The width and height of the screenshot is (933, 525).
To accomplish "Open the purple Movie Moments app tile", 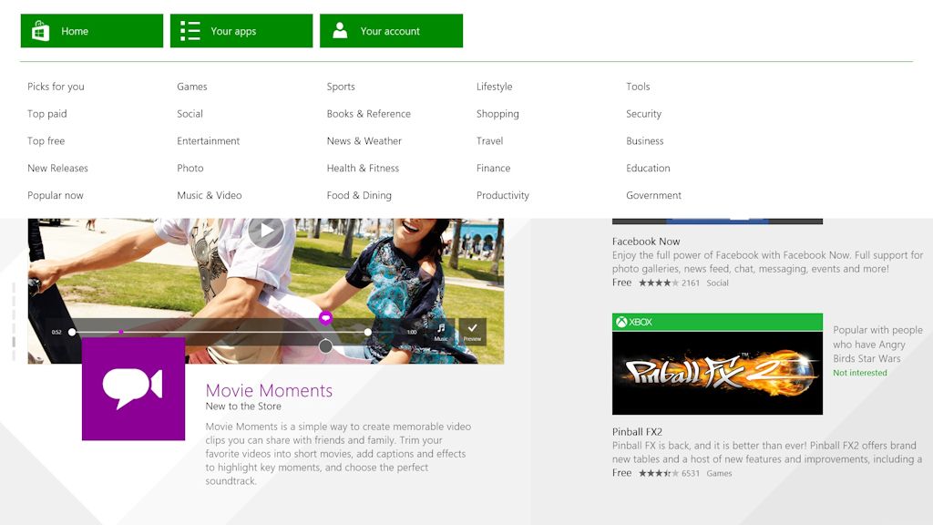I will pyautogui.click(x=133, y=388).
